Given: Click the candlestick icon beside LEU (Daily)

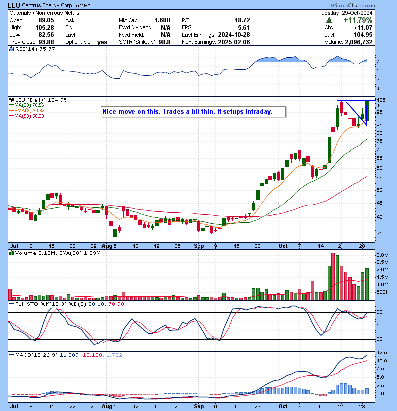Looking at the screenshot, I should point(11,100).
